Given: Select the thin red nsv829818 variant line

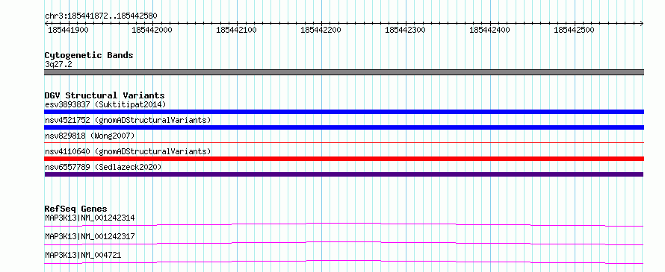Looking at the screenshot, I should (344, 143).
